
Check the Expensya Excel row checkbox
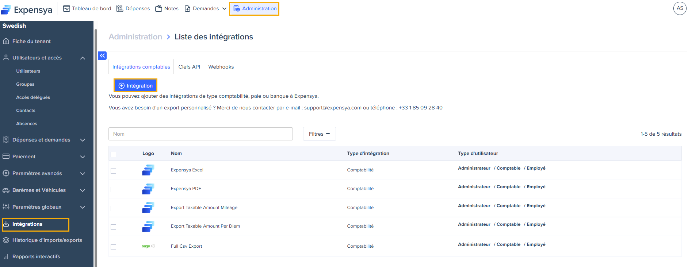114,171
